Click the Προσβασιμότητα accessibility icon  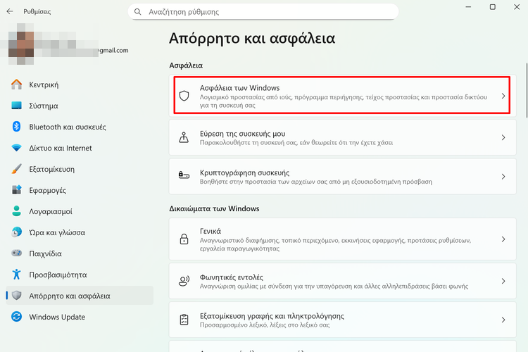17,275
